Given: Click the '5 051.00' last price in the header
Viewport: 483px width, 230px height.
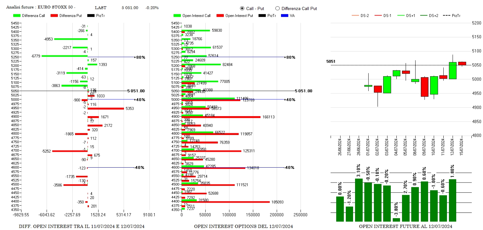Looking at the screenshot, I should tap(130, 8).
